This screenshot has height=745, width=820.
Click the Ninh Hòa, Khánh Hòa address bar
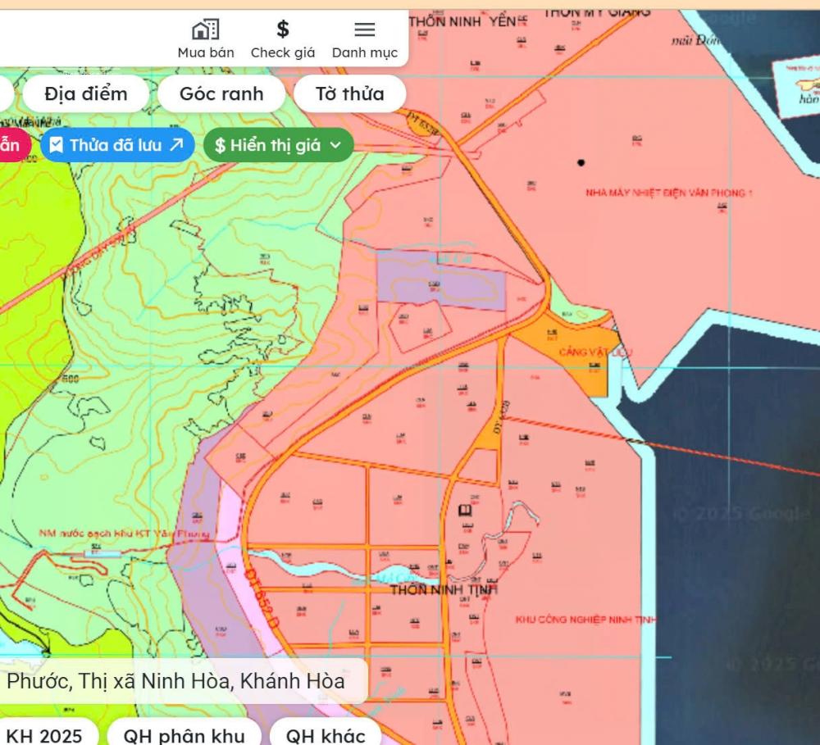pyautogui.click(x=176, y=681)
